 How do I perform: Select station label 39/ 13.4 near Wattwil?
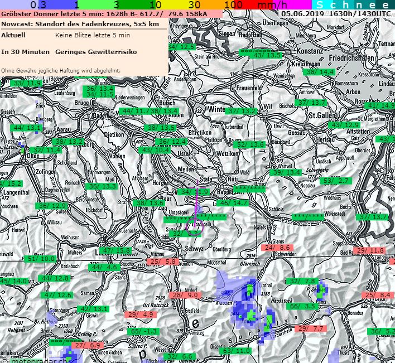286,172
